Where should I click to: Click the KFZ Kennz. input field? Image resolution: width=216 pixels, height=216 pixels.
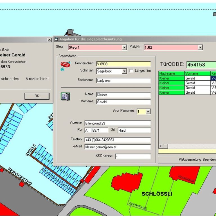[133, 156]
